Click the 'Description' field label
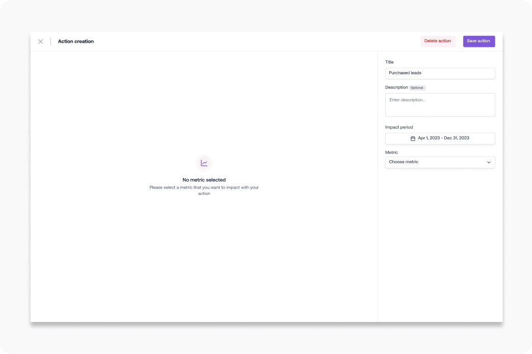The width and height of the screenshot is (532, 354). pyautogui.click(x=396, y=87)
